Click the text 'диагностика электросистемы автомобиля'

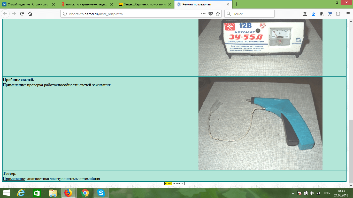(64, 179)
